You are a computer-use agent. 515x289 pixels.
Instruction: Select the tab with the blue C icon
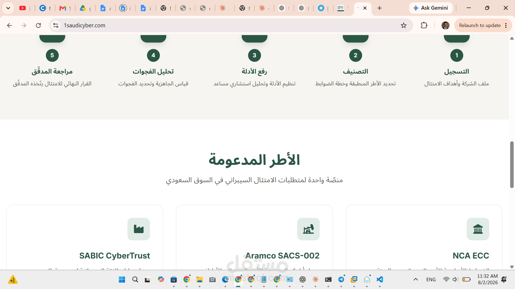coord(43,8)
